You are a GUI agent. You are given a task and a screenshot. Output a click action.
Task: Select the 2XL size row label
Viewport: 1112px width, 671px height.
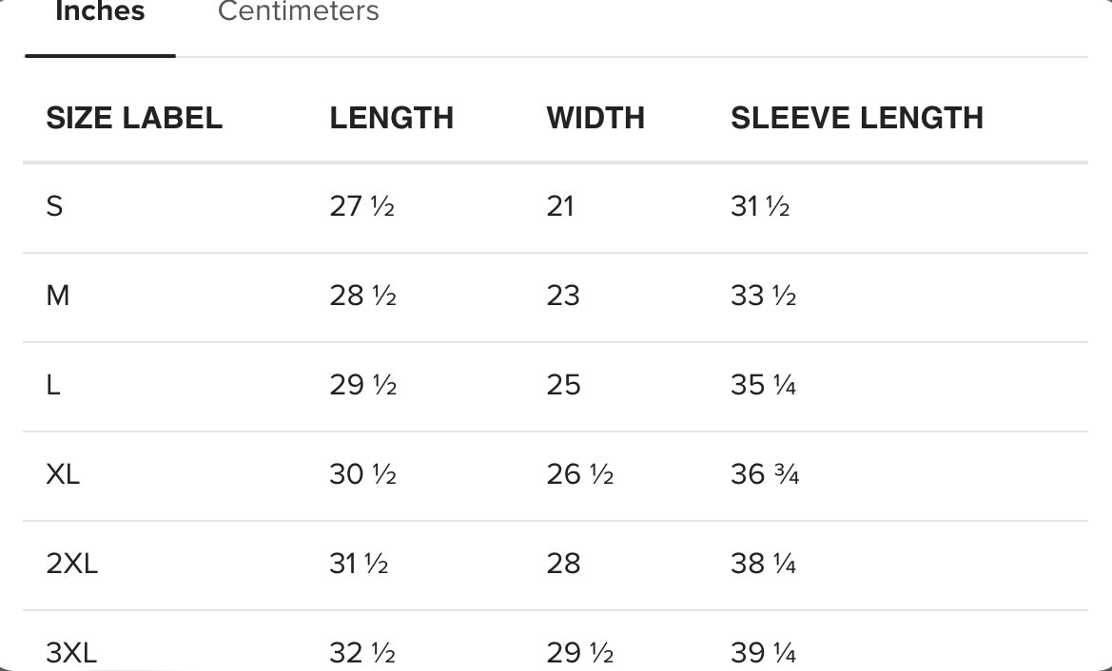[71, 564]
